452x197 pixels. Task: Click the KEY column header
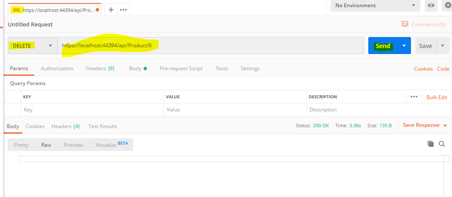point(27,97)
